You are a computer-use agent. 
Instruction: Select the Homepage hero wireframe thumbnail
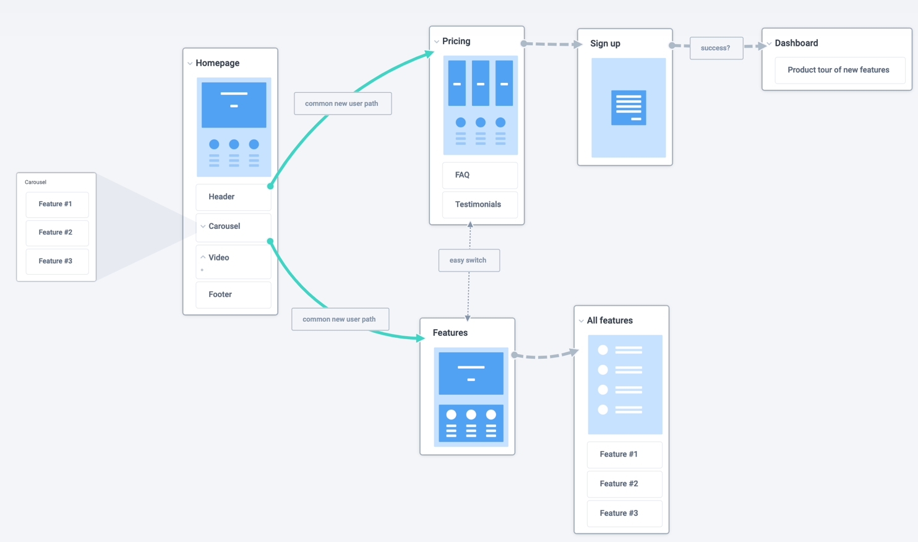(x=234, y=127)
